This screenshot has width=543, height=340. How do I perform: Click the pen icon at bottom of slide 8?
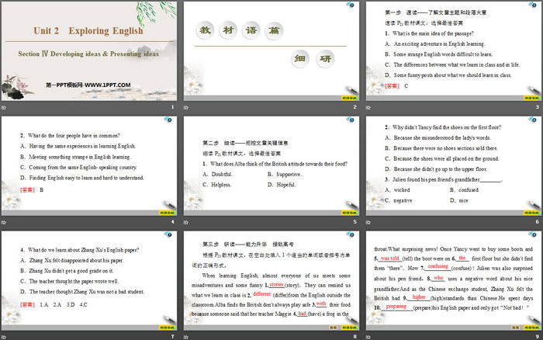pos(351,320)
